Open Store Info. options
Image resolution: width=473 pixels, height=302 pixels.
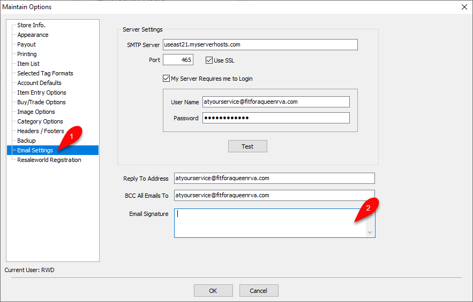click(x=31, y=25)
